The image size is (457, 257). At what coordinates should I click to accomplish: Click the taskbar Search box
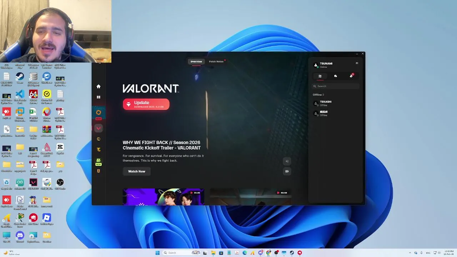coord(182,253)
